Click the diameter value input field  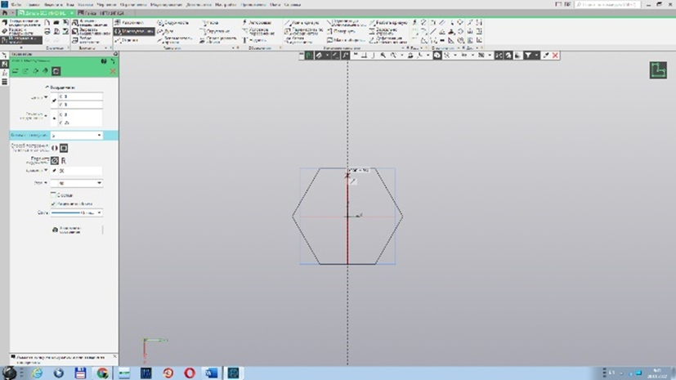[80, 171]
